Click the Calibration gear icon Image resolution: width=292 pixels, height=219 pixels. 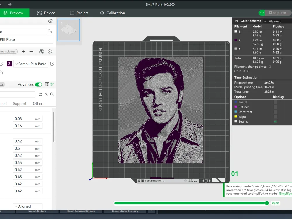[102, 13]
